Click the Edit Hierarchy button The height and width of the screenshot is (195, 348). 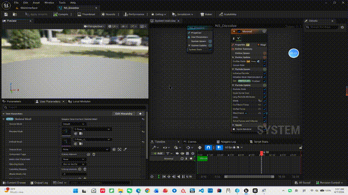tap(123, 114)
